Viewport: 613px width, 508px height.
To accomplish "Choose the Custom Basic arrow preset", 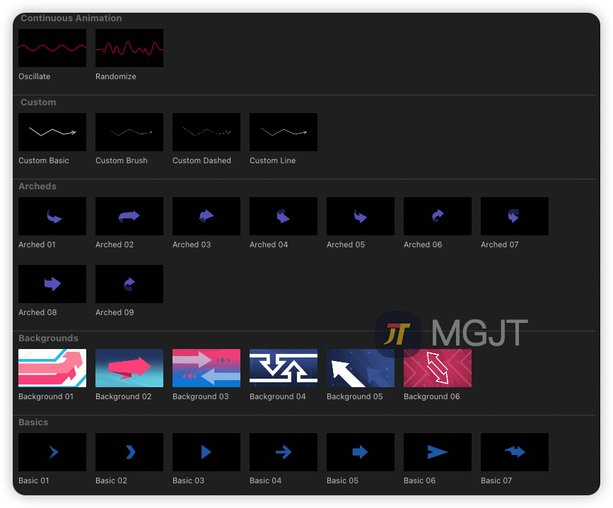I will pos(52,132).
